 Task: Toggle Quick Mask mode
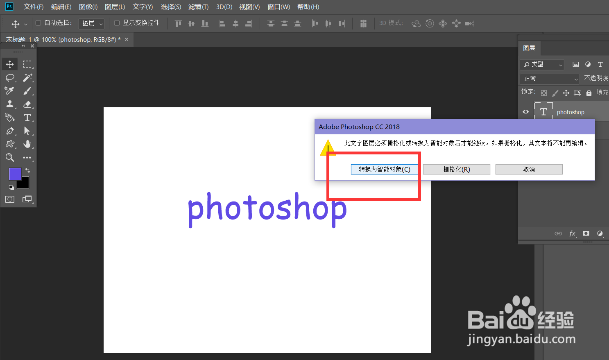pos(10,199)
